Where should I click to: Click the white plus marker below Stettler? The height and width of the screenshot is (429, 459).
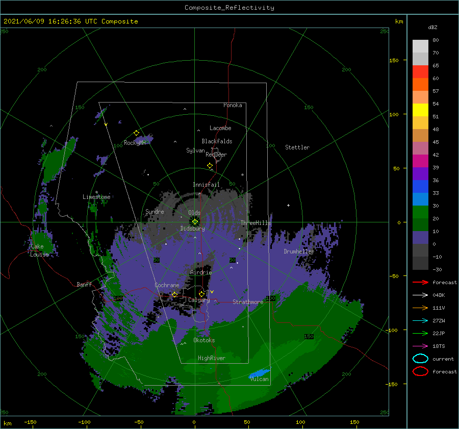point(288,205)
